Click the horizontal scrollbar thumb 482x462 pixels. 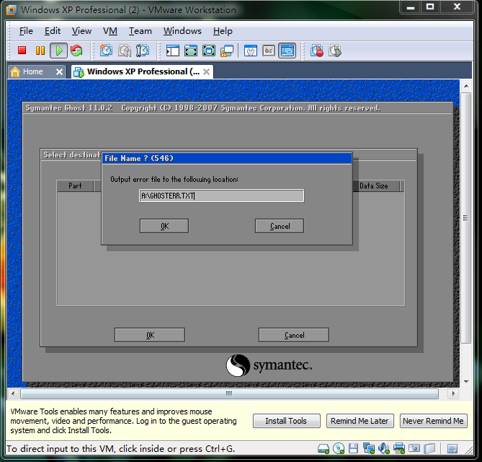pos(229,393)
